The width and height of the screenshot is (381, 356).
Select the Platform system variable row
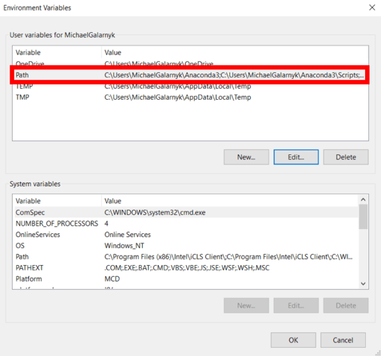tap(186, 279)
